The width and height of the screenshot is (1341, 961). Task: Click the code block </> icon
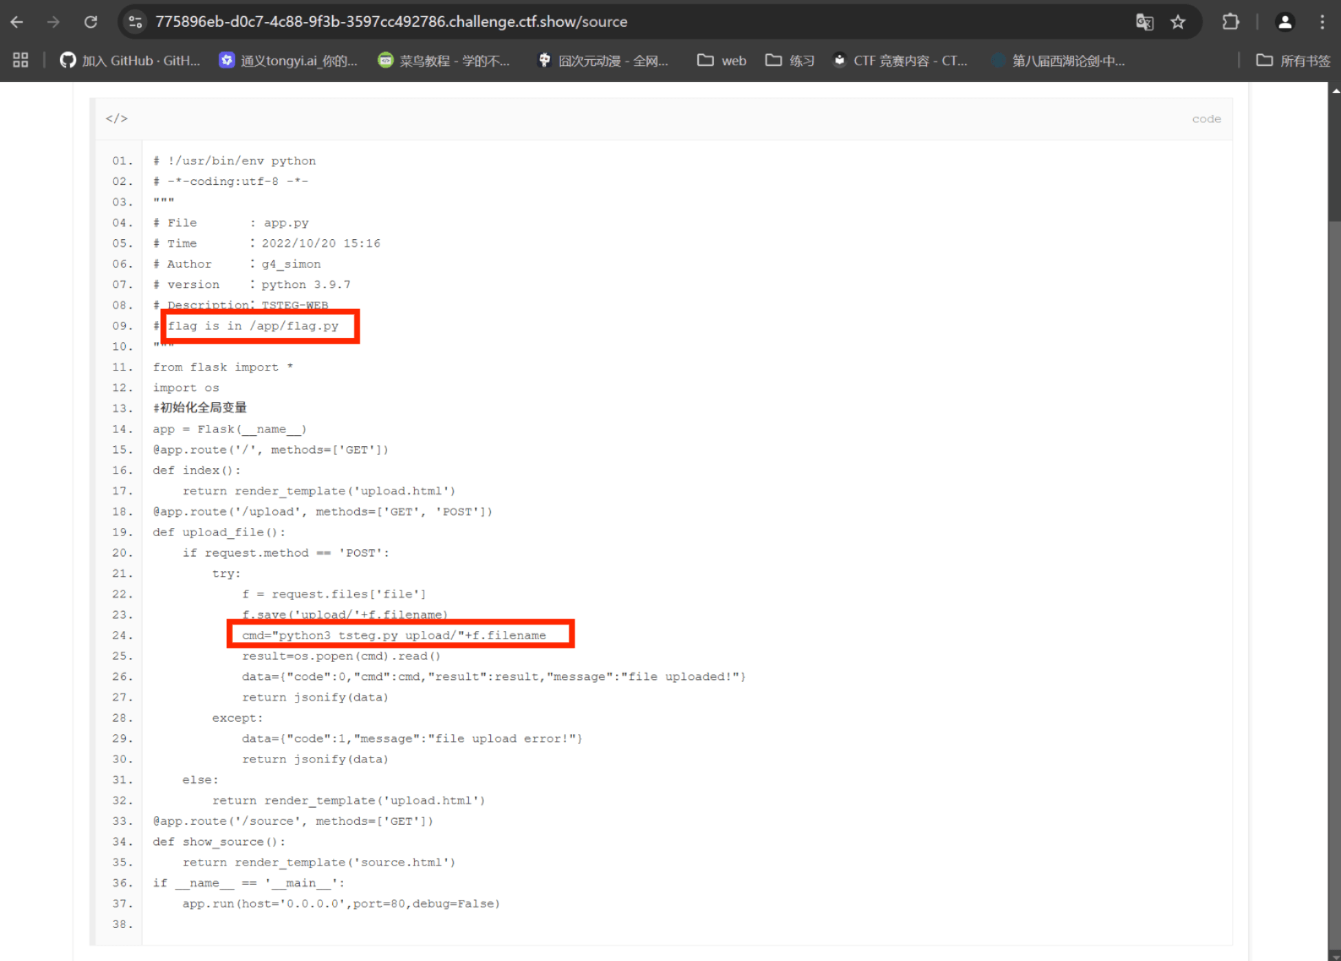point(116,118)
